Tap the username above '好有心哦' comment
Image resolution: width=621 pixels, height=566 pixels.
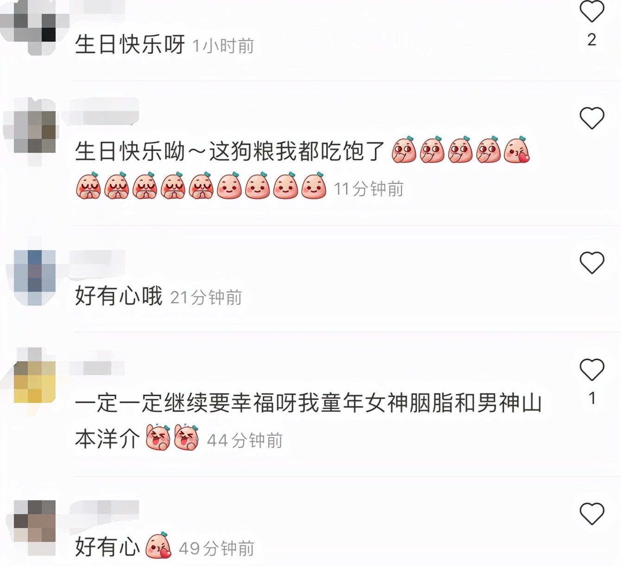pos(97,263)
